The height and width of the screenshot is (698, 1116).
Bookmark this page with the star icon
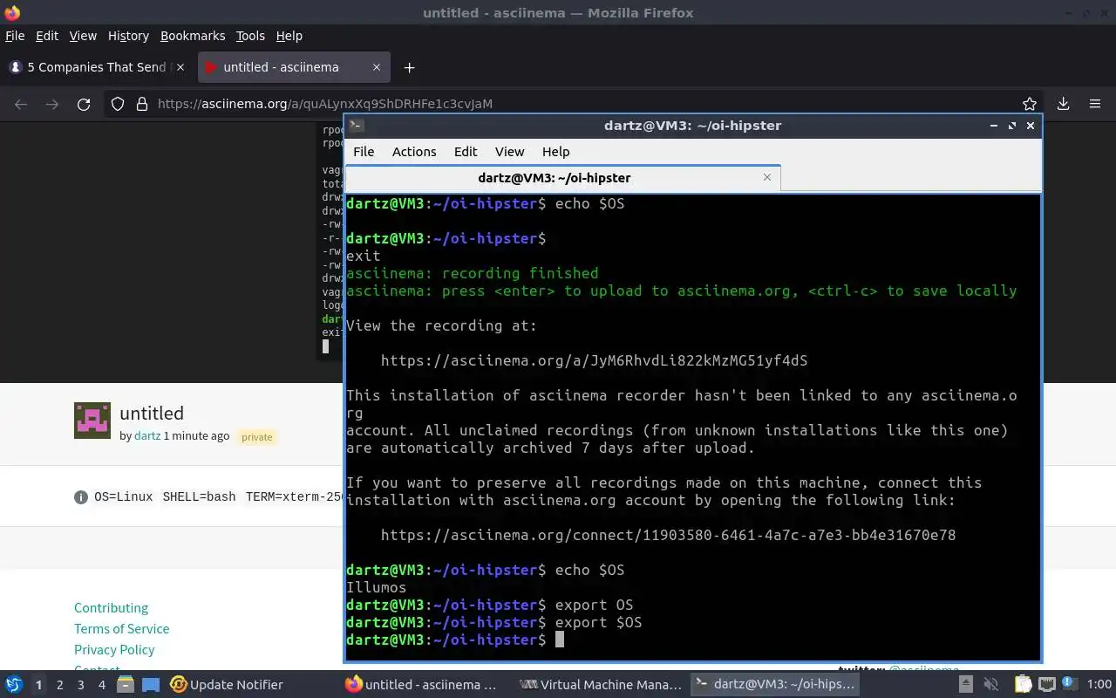click(1030, 104)
